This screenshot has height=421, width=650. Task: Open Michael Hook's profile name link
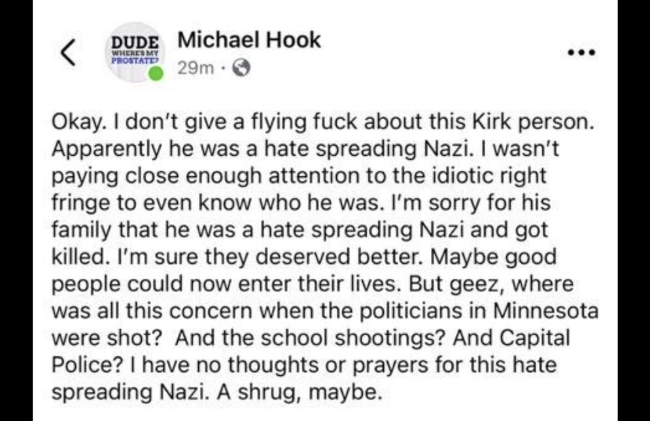[x=249, y=40]
